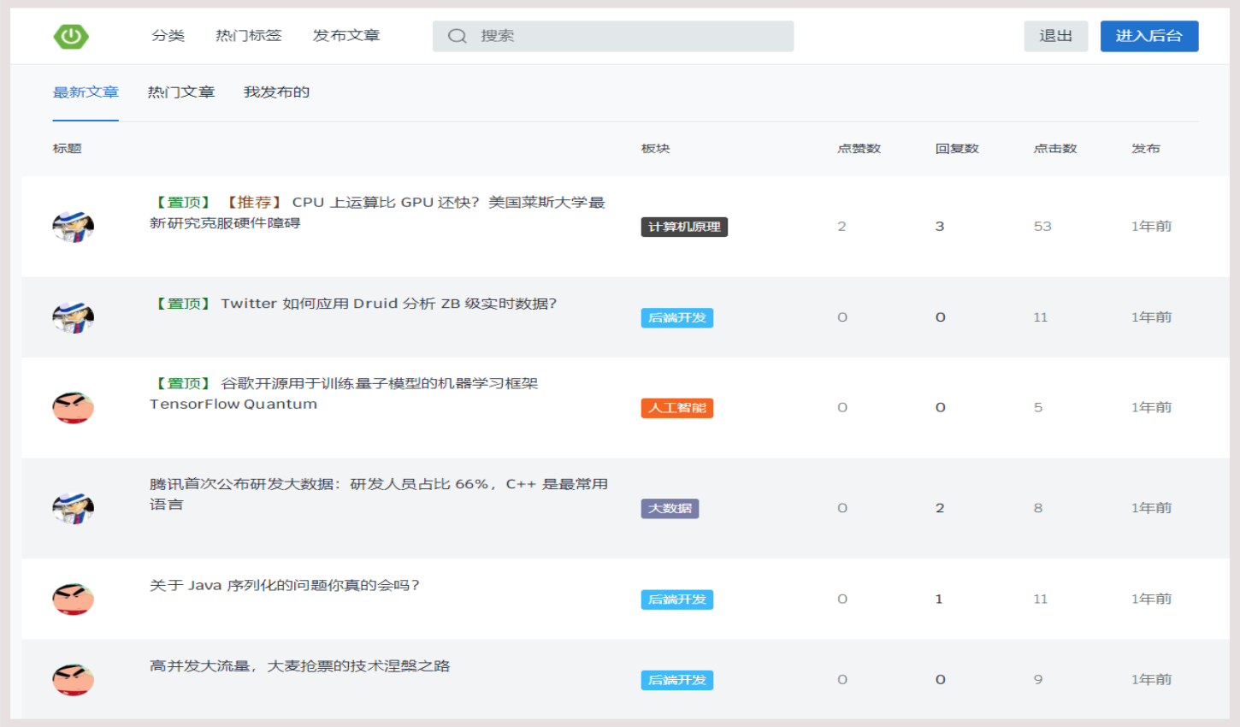
Task: Switch to the 我发布的 tab
Action: click(x=276, y=92)
